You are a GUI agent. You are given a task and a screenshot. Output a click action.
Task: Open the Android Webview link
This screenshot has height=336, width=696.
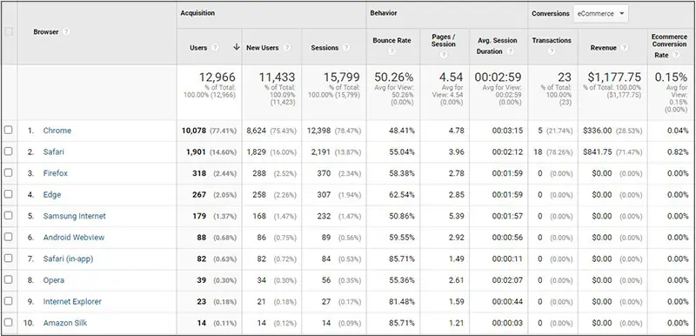(x=74, y=238)
